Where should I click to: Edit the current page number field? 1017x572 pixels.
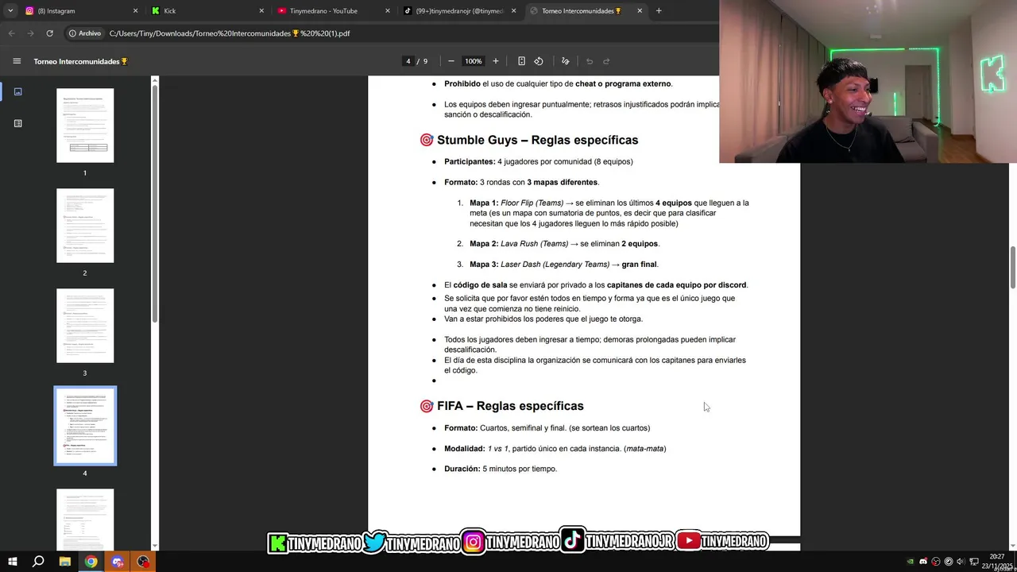(408, 61)
